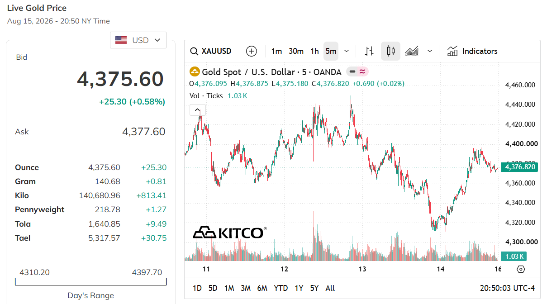Select the area chart style icon
The image size is (542, 304).
click(x=412, y=51)
